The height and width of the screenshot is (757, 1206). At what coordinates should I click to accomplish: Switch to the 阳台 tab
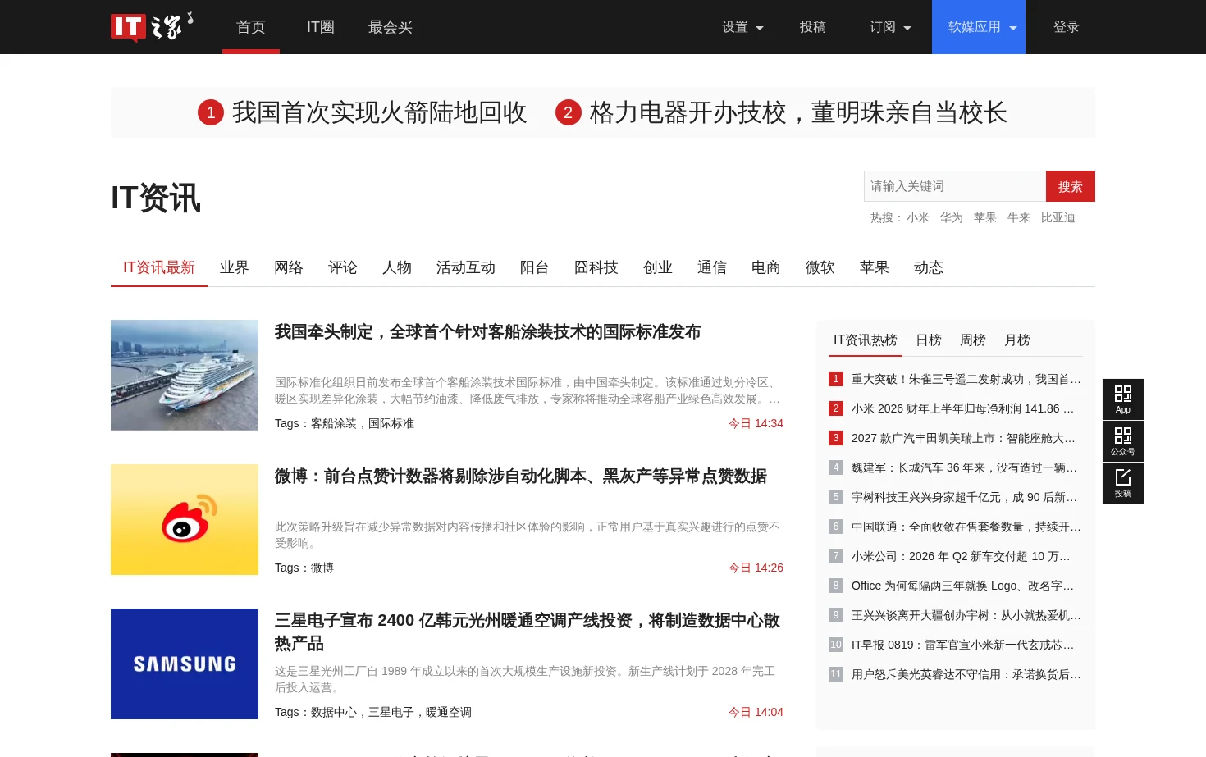535,267
